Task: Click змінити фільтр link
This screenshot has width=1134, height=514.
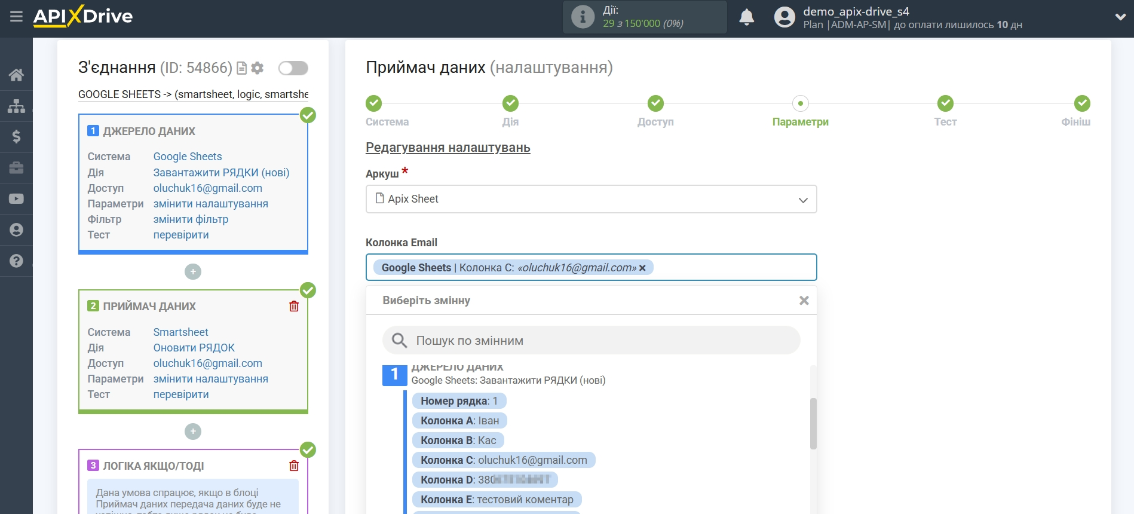Action: pos(191,219)
